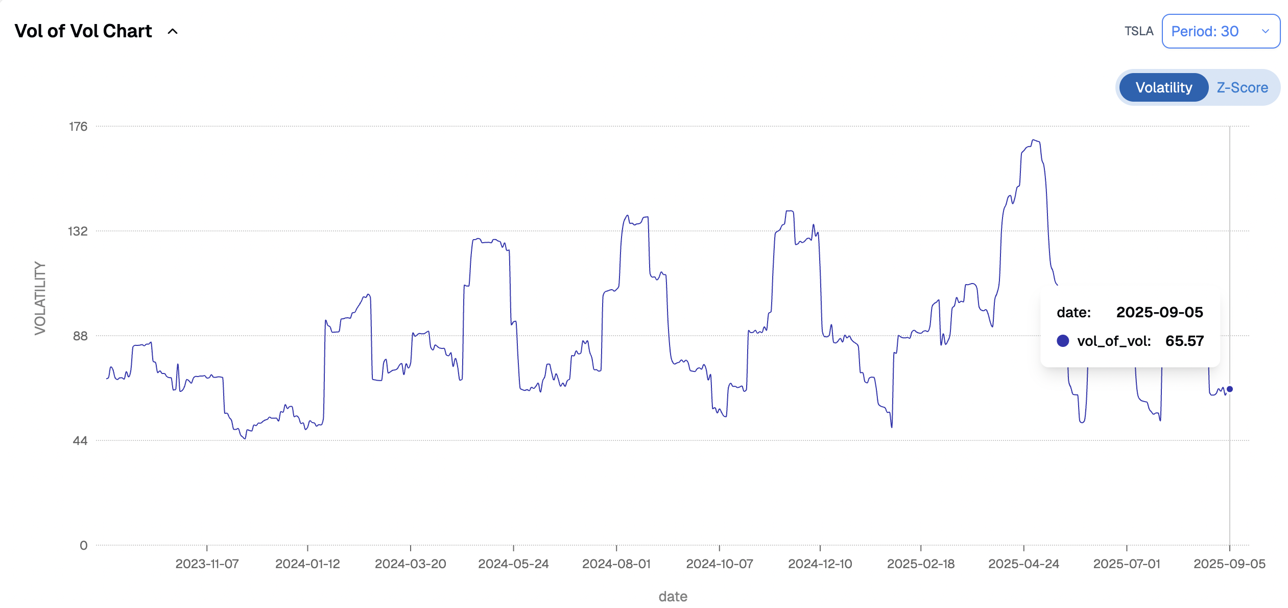Screen dimensions: 1288x608
Task: Click the vol_of_vol legend dot in tooltip
Action: [x=1063, y=341]
